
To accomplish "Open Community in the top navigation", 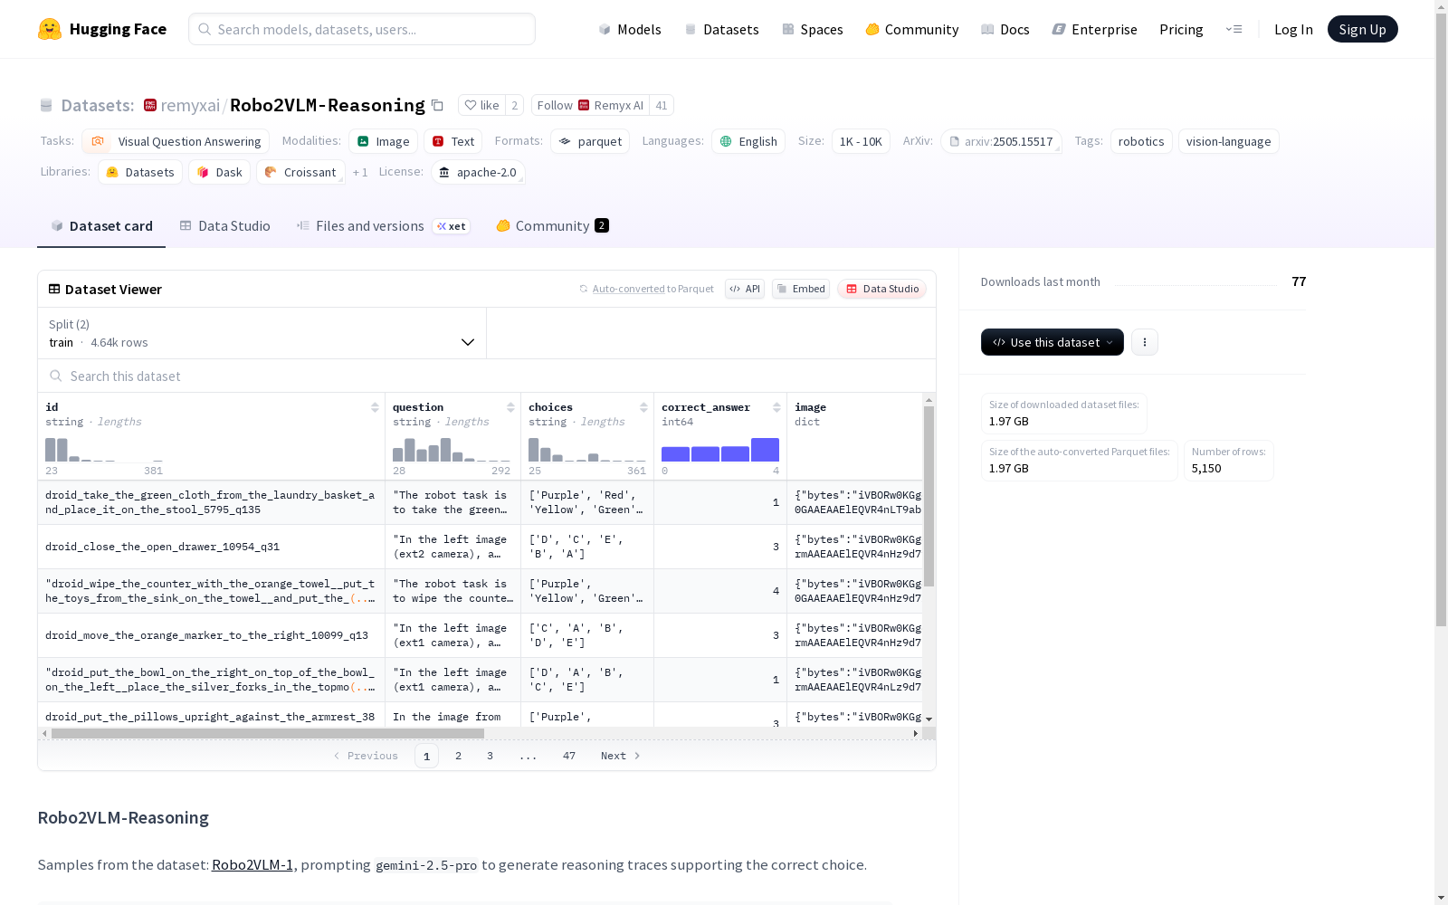I will 912,29.
